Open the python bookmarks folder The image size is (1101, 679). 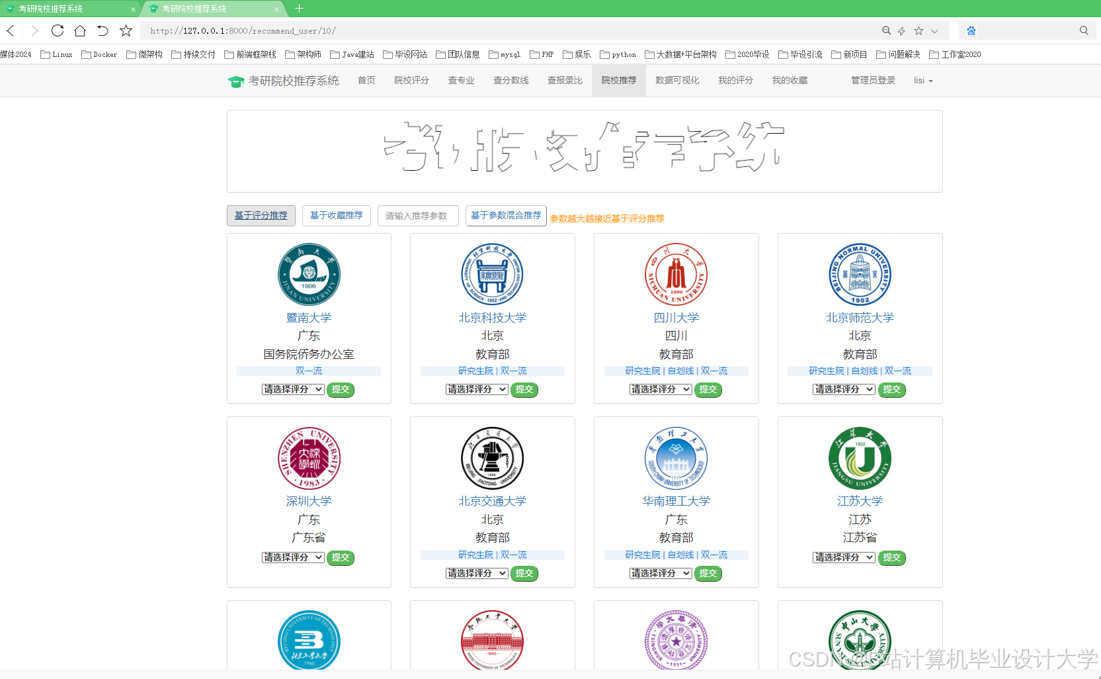618,54
